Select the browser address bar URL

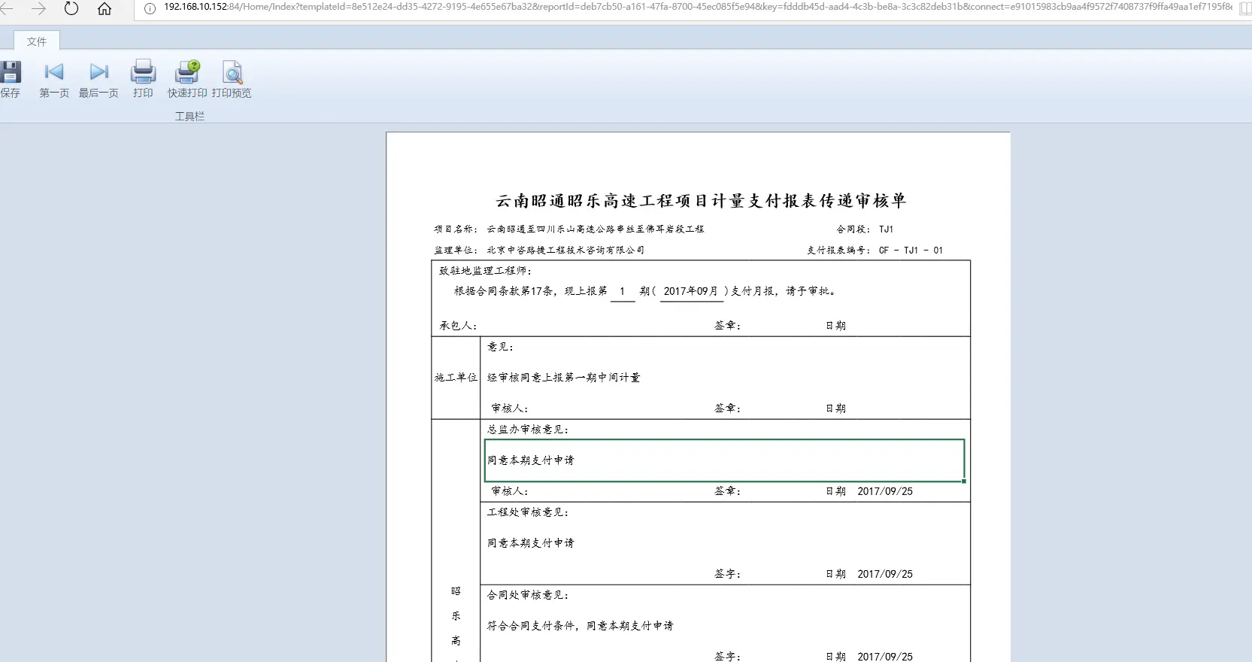coord(698,8)
